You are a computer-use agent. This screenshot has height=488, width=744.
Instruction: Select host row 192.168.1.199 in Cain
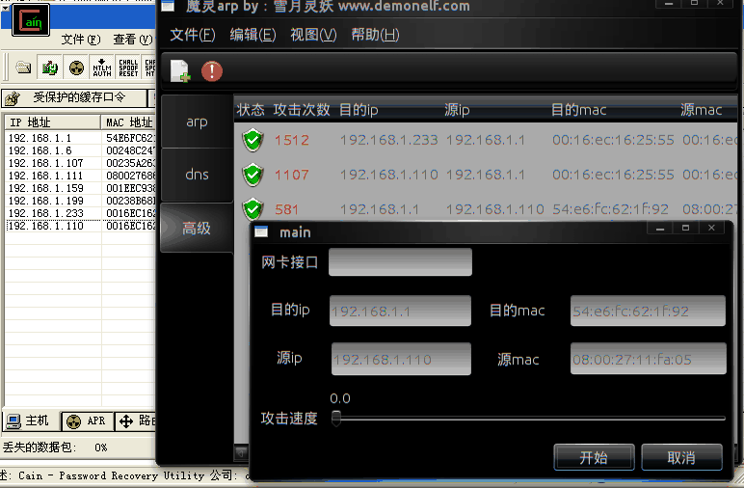point(81,201)
